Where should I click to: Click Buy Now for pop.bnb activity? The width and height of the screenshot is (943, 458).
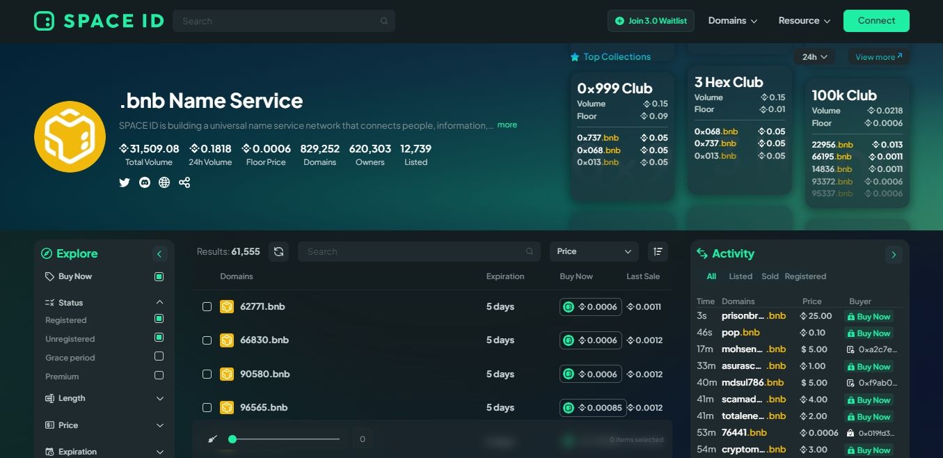[869, 333]
